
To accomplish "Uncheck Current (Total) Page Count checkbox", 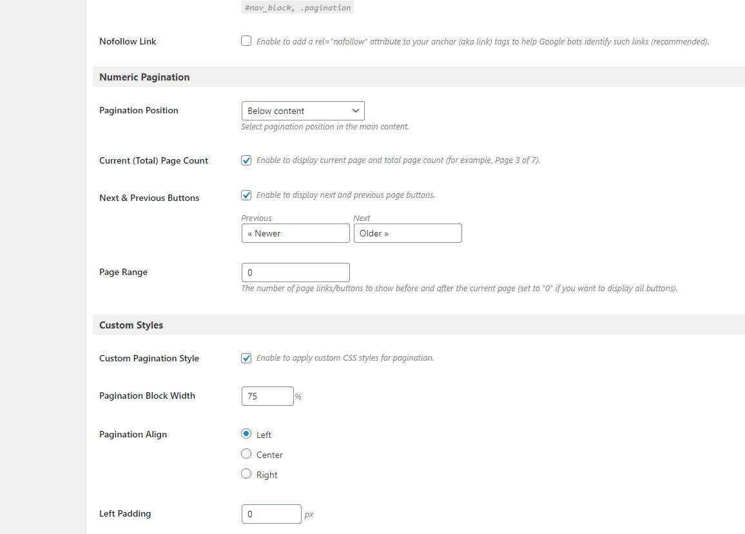I will [246, 160].
